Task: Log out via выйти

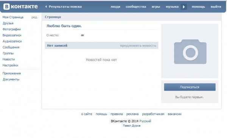Action: (216, 7)
